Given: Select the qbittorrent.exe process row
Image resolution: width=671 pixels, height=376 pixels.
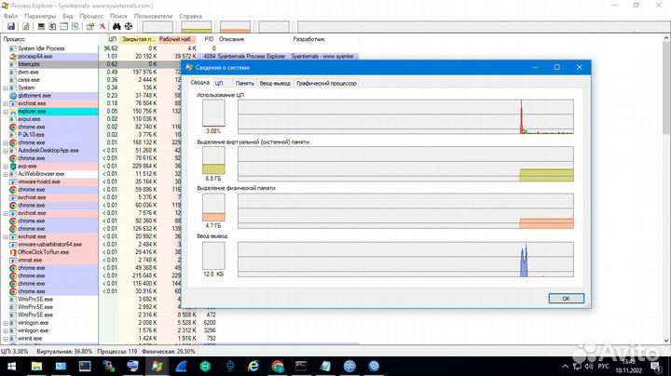Looking at the screenshot, I should [39, 95].
